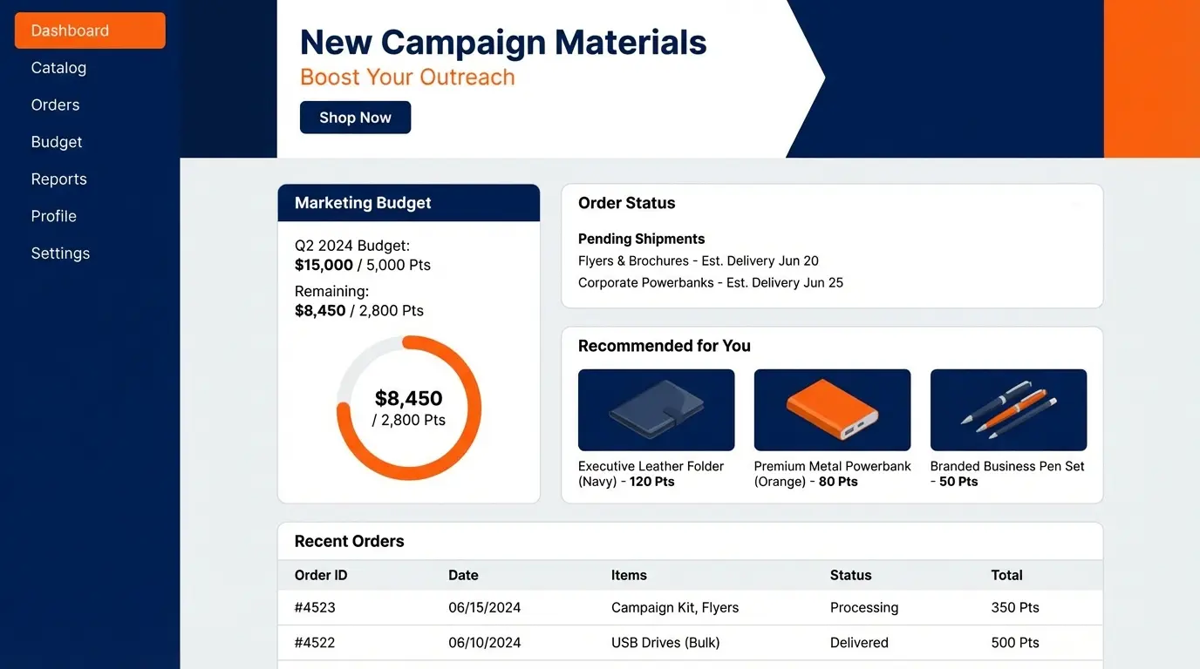The image size is (1200, 669).
Task: Click the Corporate Powerbanks pending shipment
Action: (x=711, y=282)
